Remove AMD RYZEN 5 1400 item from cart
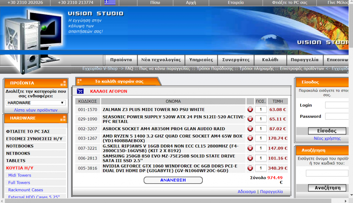Viewport: 353px width, 203px height. pyautogui.click(x=250, y=138)
